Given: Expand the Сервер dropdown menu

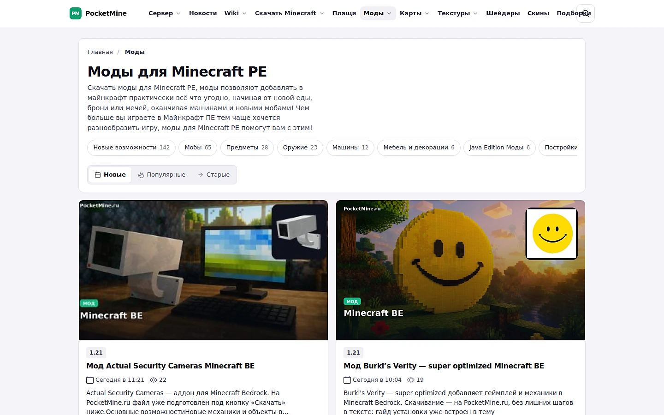Looking at the screenshot, I should point(165,13).
